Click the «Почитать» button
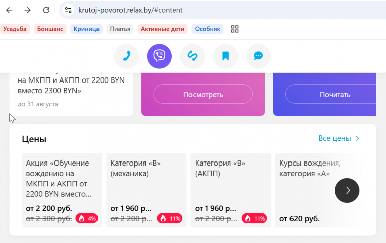This screenshot has width=386, height=243. point(331,94)
